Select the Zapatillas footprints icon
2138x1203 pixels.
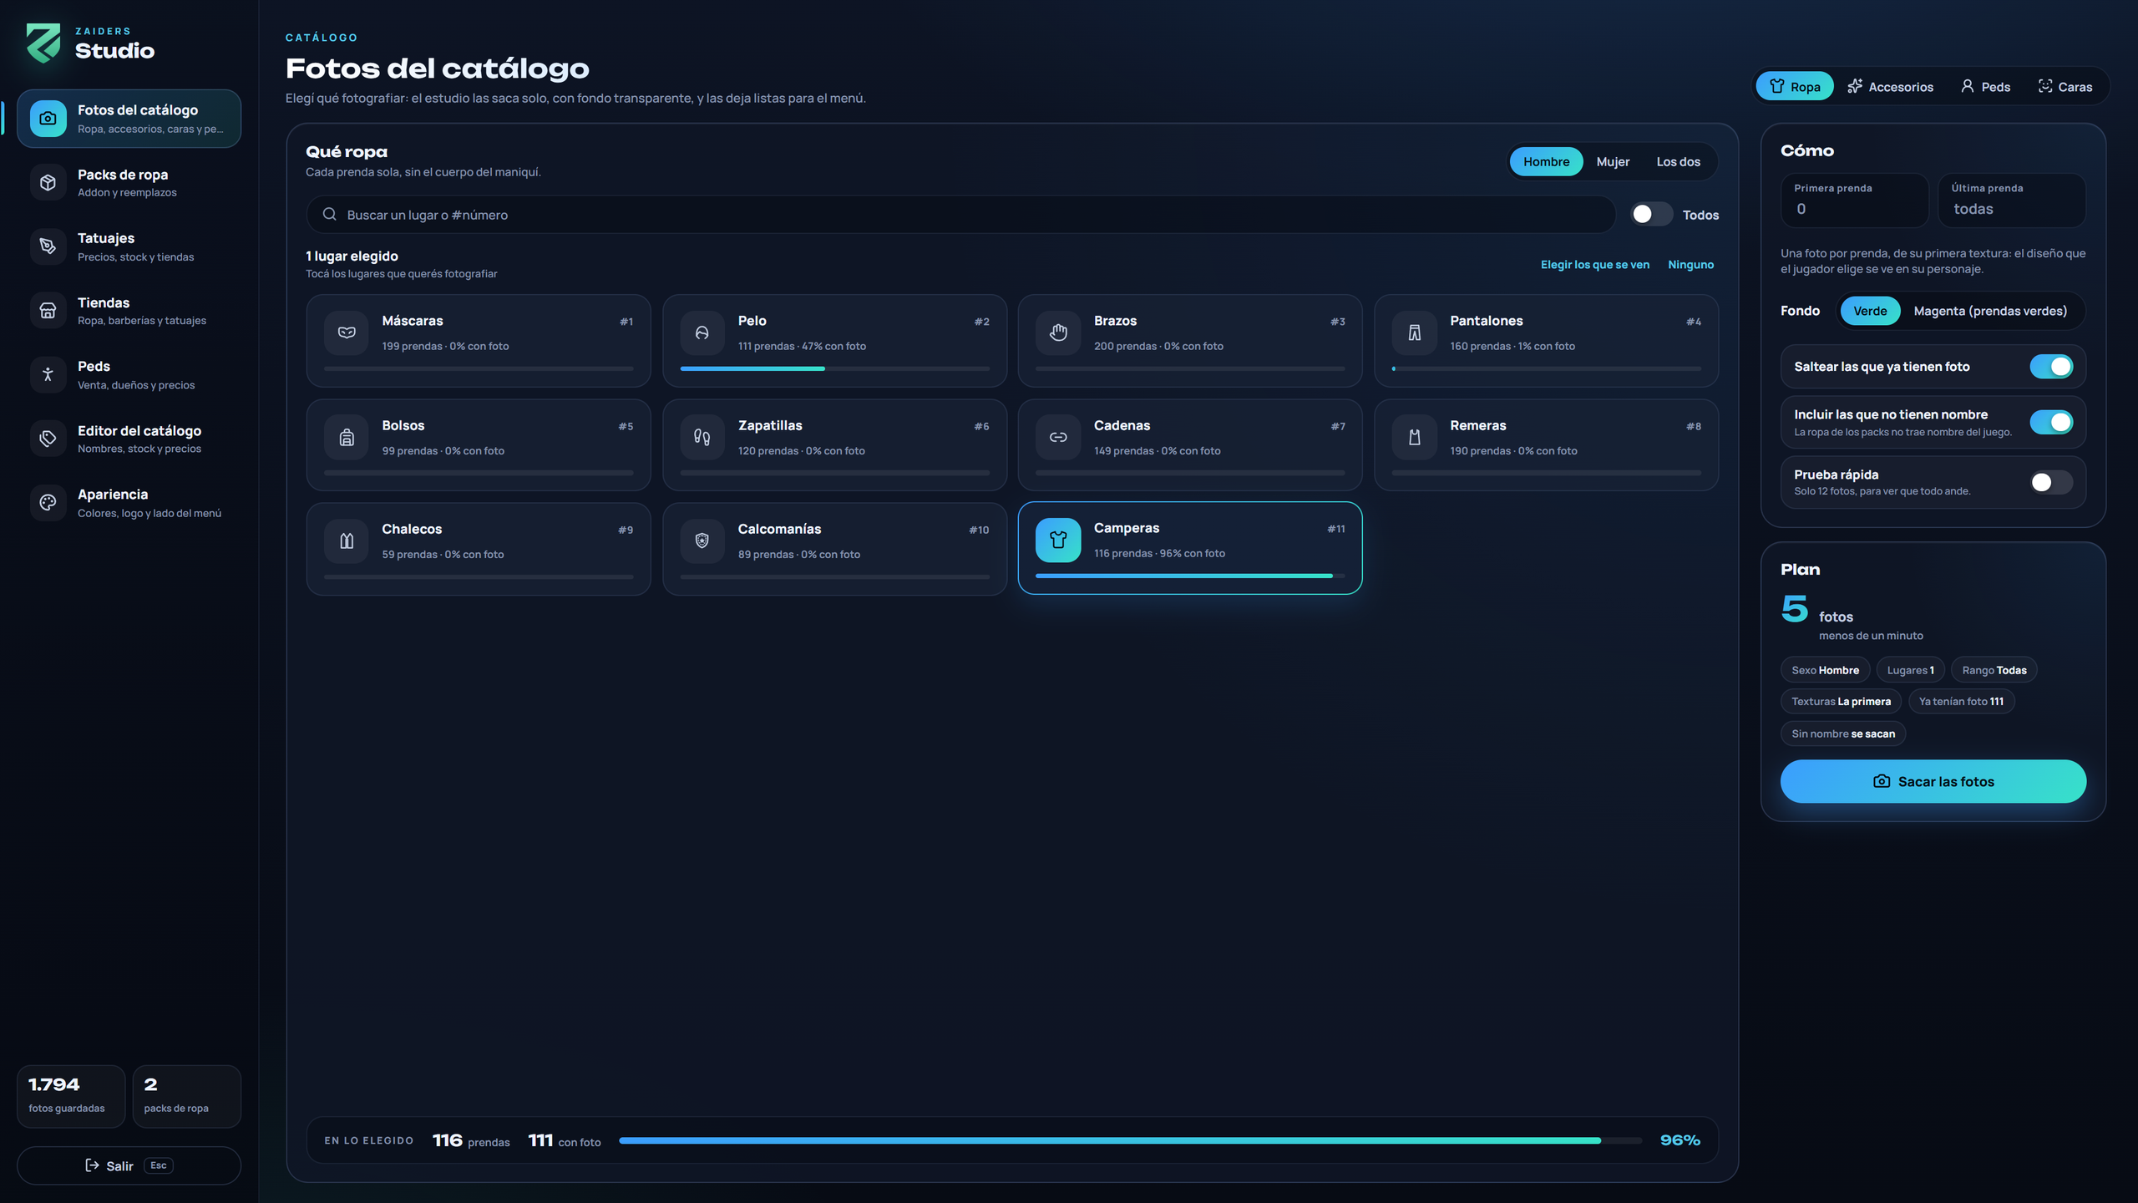click(702, 437)
